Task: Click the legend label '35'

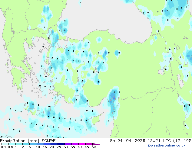Action: (73, 147)
